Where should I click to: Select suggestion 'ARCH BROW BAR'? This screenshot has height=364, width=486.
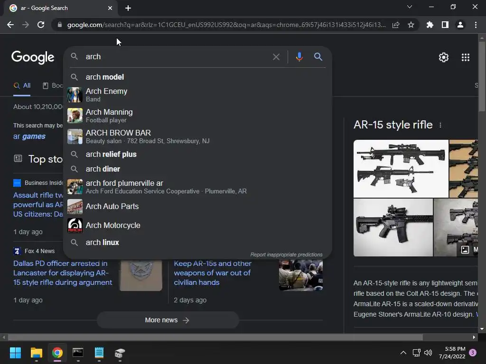click(198, 136)
